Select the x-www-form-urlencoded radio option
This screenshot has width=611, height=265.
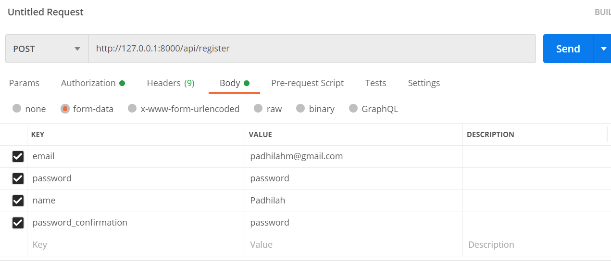(x=132, y=109)
